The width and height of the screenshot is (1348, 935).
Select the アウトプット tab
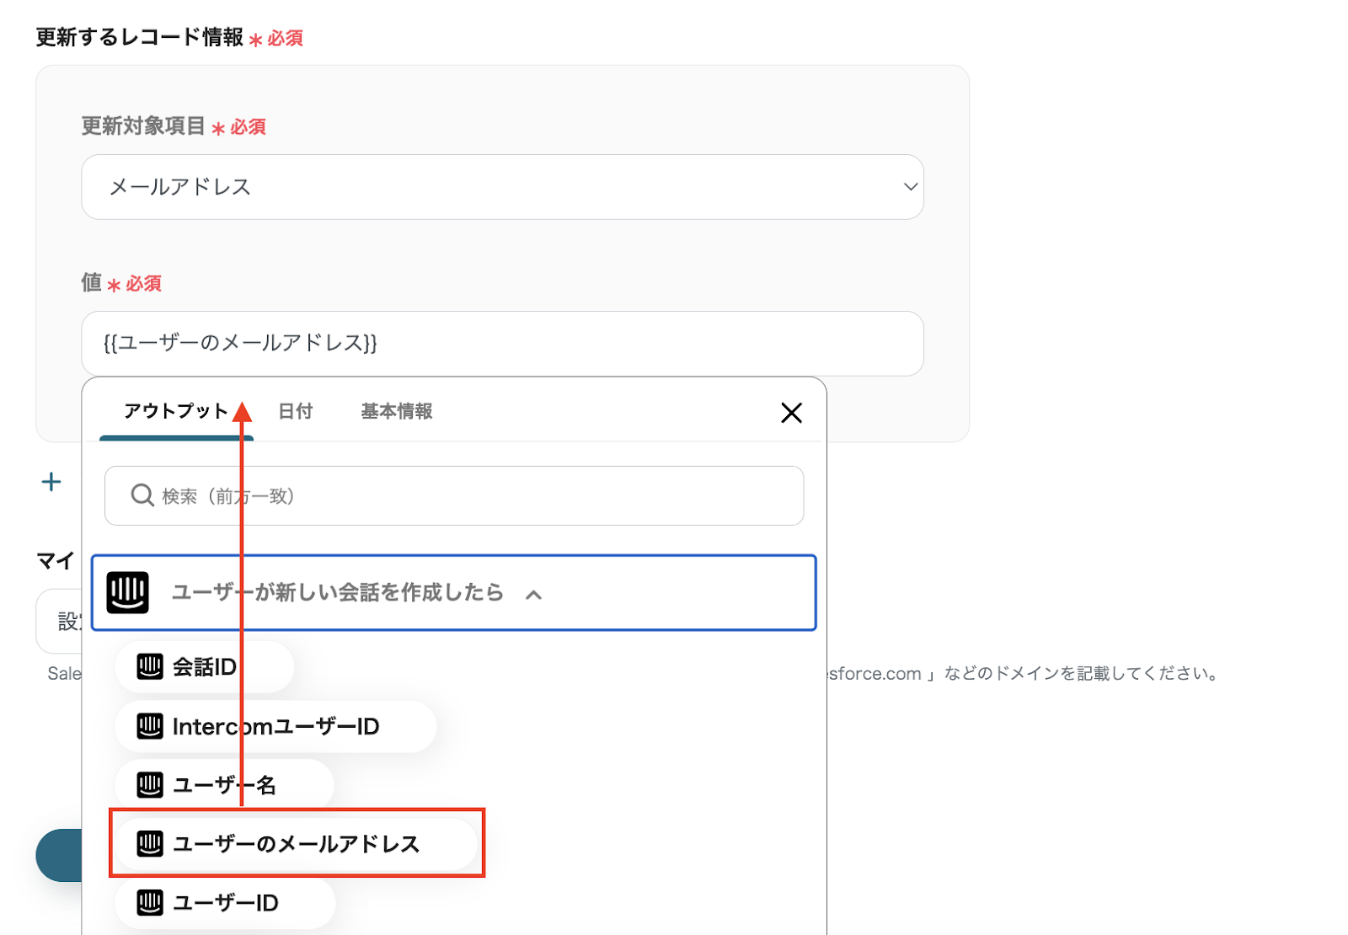[175, 411]
